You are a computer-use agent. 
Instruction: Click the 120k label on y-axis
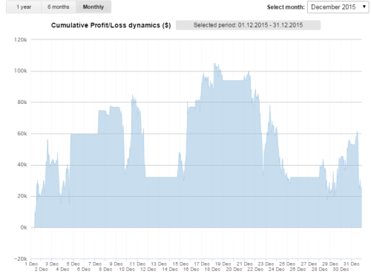click(x=21, y=40)
